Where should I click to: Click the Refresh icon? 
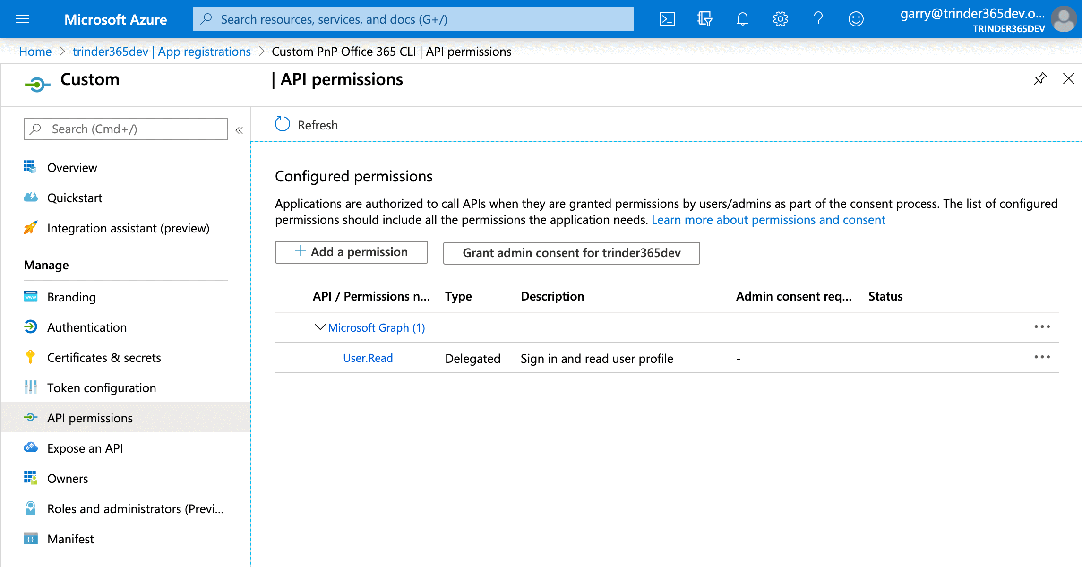point(283,124)
